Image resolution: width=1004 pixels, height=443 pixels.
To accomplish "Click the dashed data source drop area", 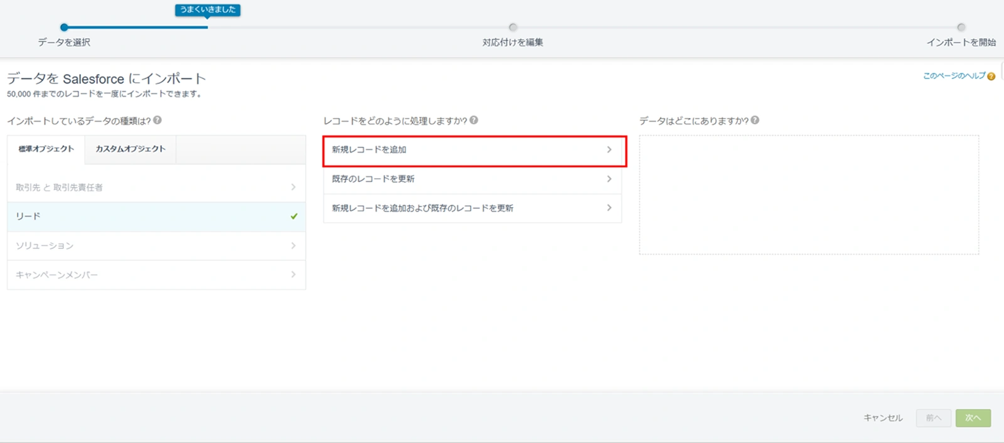I will click(809, 195).
